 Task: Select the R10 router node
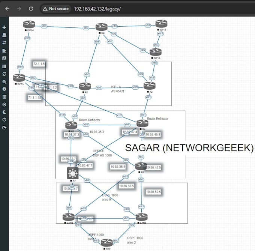[106, 243]
